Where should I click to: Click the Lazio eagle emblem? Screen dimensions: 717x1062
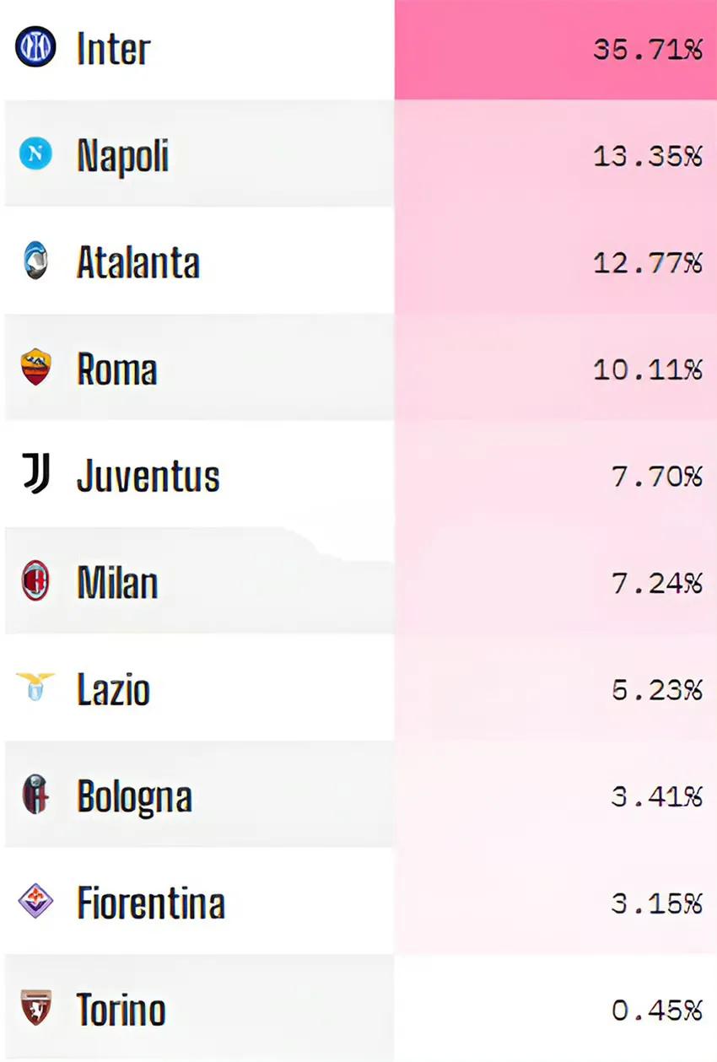coord(35,687)
